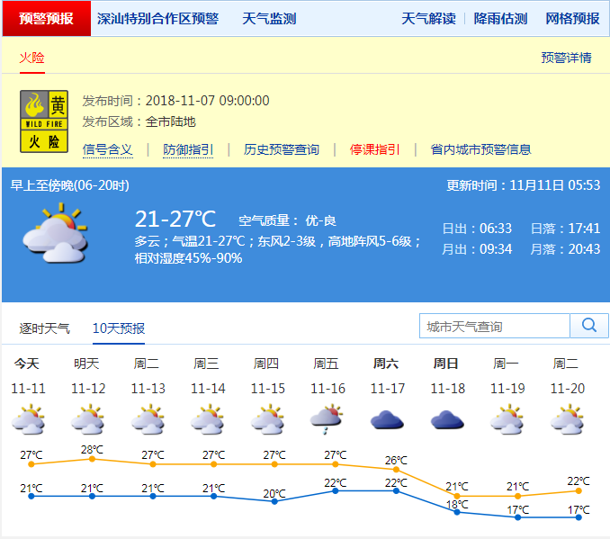Click the 11-18 overcast cloud icon
This screenshot has height=539, width=610.
pyautogui.click(x=447, y=419)
